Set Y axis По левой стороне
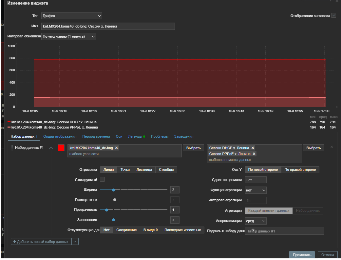341x260 pixels. point(263,170)
